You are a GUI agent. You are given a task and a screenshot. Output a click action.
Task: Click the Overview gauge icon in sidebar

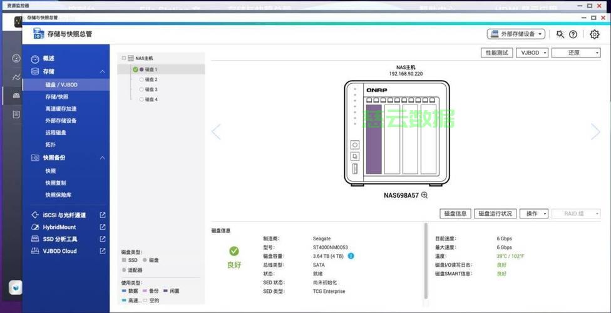tap(35, 59)
